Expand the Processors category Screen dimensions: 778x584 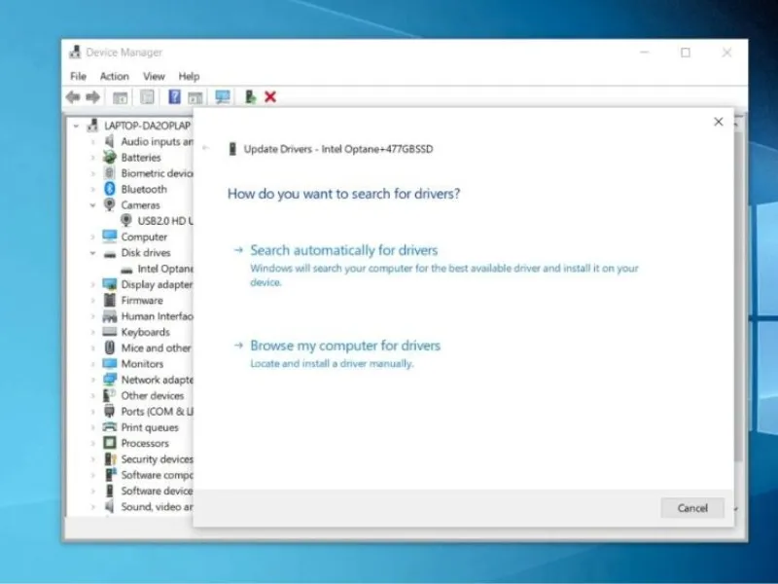(93, 443)
